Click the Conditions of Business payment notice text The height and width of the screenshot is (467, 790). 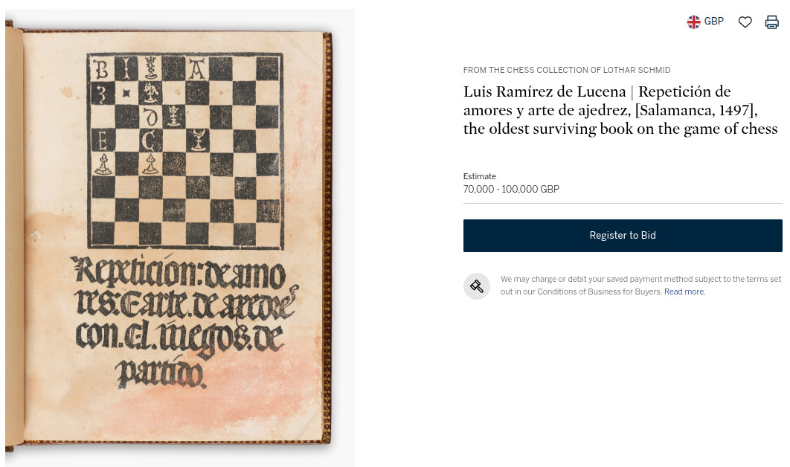click(641, 285)
